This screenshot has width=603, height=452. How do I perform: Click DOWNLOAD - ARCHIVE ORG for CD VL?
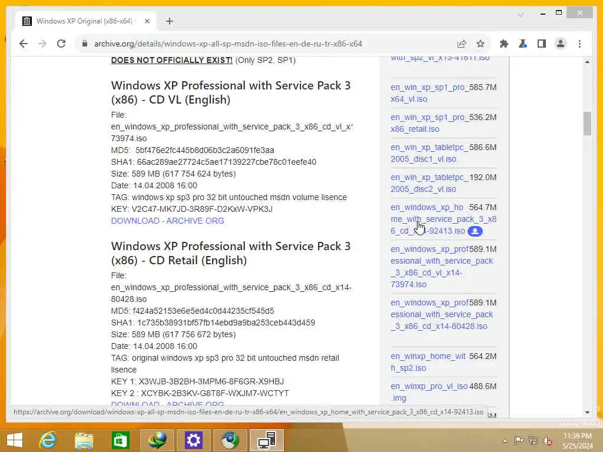click(167, 221)
